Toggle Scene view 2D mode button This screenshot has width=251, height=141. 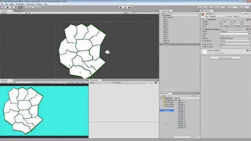click(x=19, y=13)
